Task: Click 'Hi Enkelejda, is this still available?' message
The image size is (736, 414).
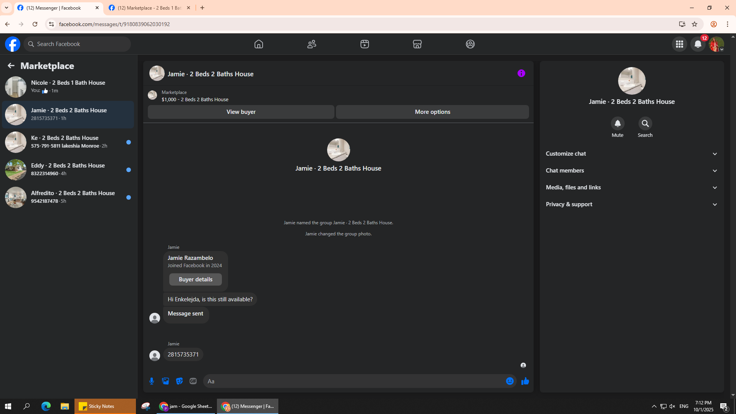Action: tap(210, 299)
